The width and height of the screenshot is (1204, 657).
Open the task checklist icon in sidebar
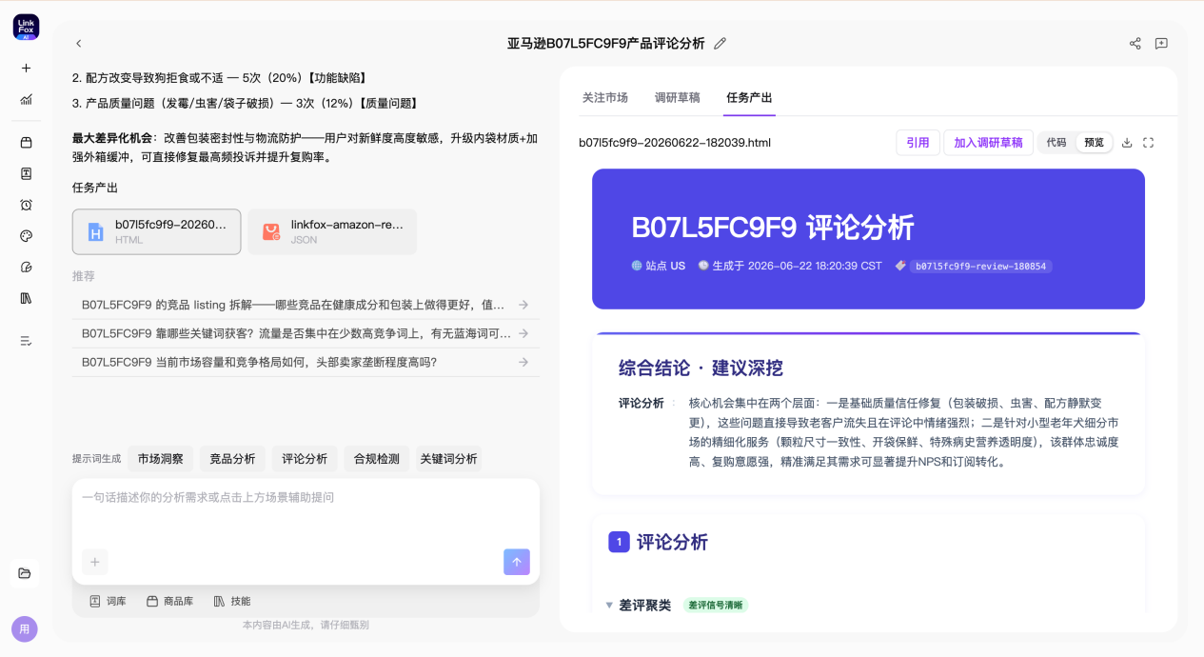26,341
